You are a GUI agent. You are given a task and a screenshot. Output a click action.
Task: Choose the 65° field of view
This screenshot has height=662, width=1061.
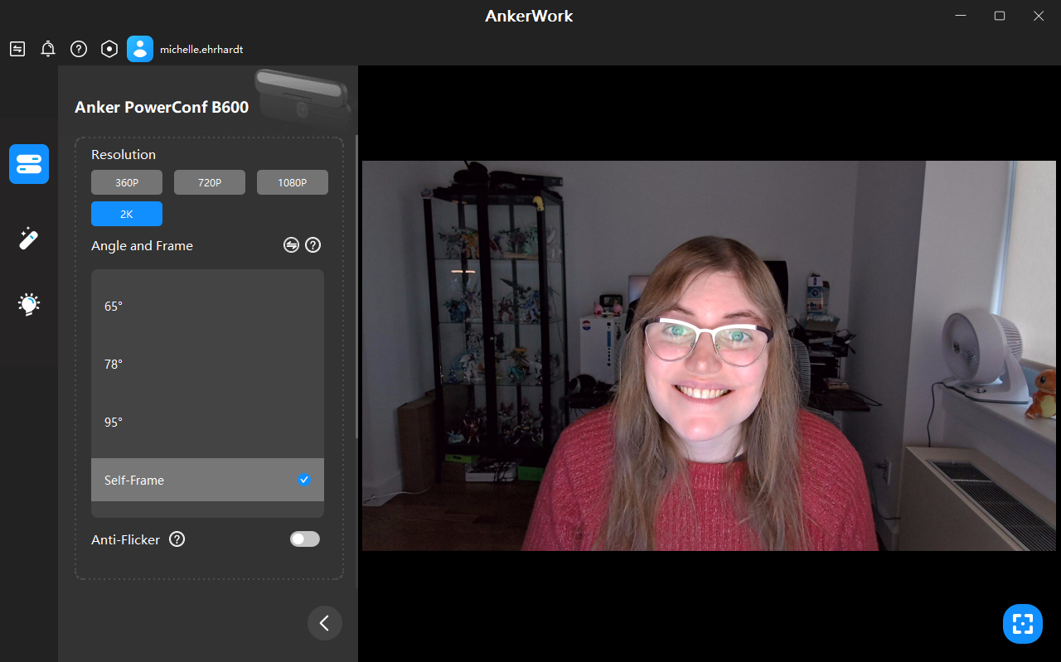[207, 307]
